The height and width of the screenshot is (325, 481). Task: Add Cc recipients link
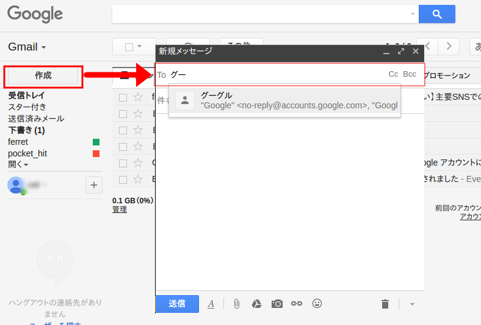[393, 74]
